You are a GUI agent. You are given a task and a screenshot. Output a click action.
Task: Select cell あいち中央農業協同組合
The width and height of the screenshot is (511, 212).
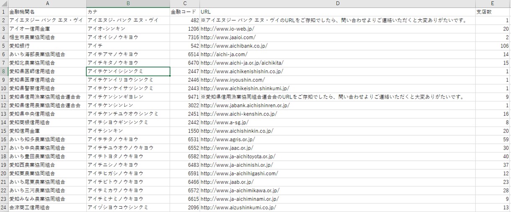[47, 147]
